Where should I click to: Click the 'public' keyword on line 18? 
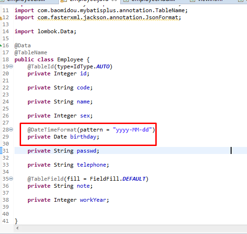tap(24, 59)
